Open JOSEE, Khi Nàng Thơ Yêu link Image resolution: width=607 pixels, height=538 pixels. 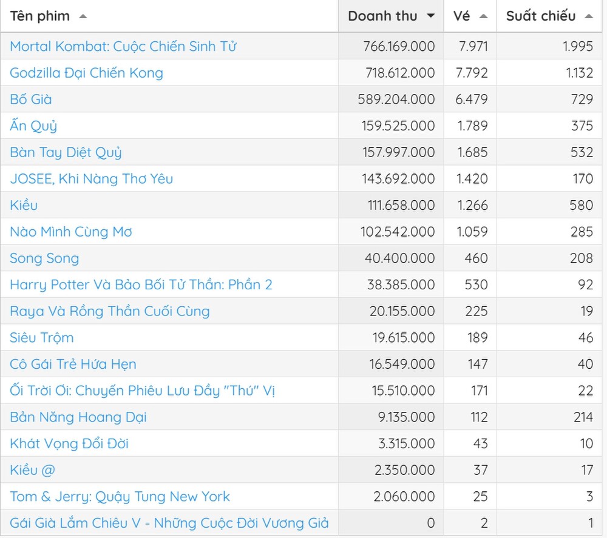[91, 179]
